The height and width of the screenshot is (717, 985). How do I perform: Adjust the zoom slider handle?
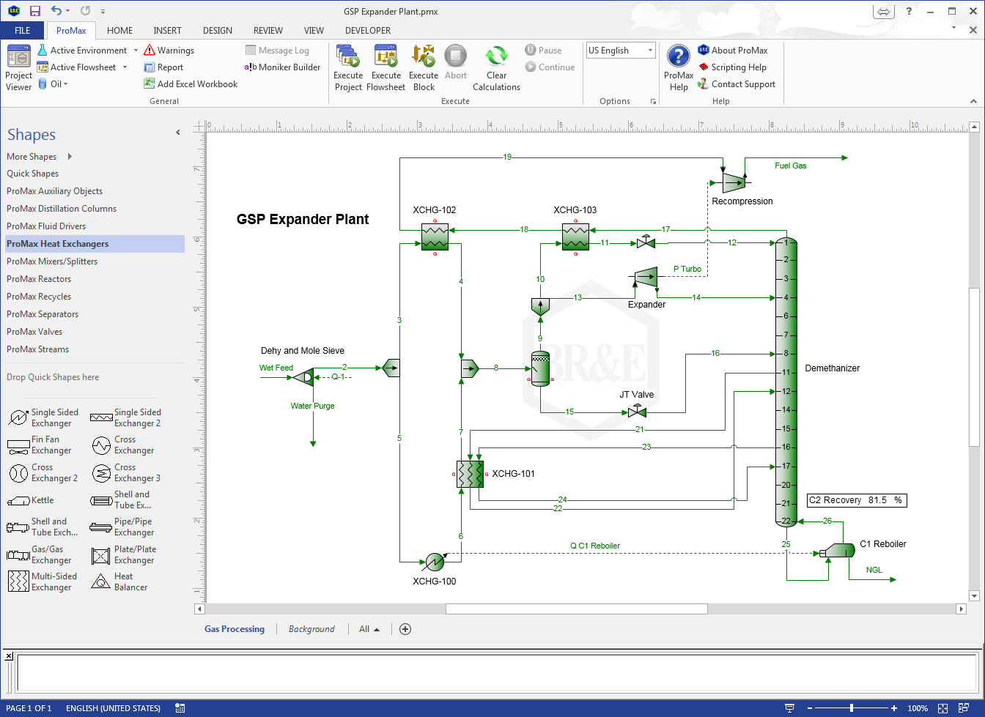coord(851,708)
